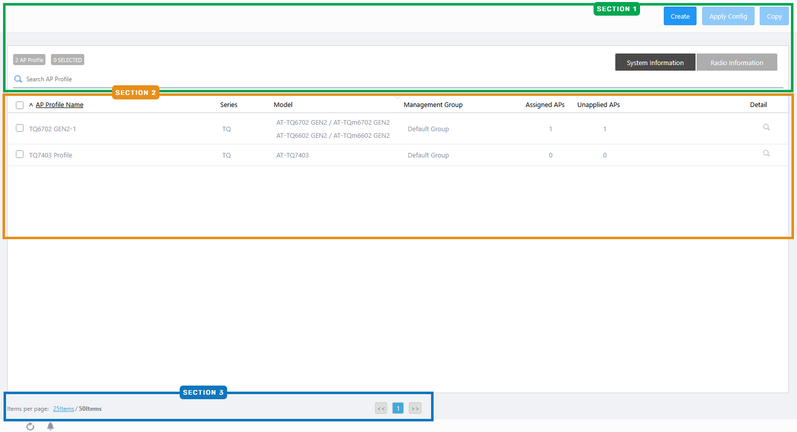Set items per page to 25Items
The height and width of the screenshot is (432, 797).
(64, 409)
